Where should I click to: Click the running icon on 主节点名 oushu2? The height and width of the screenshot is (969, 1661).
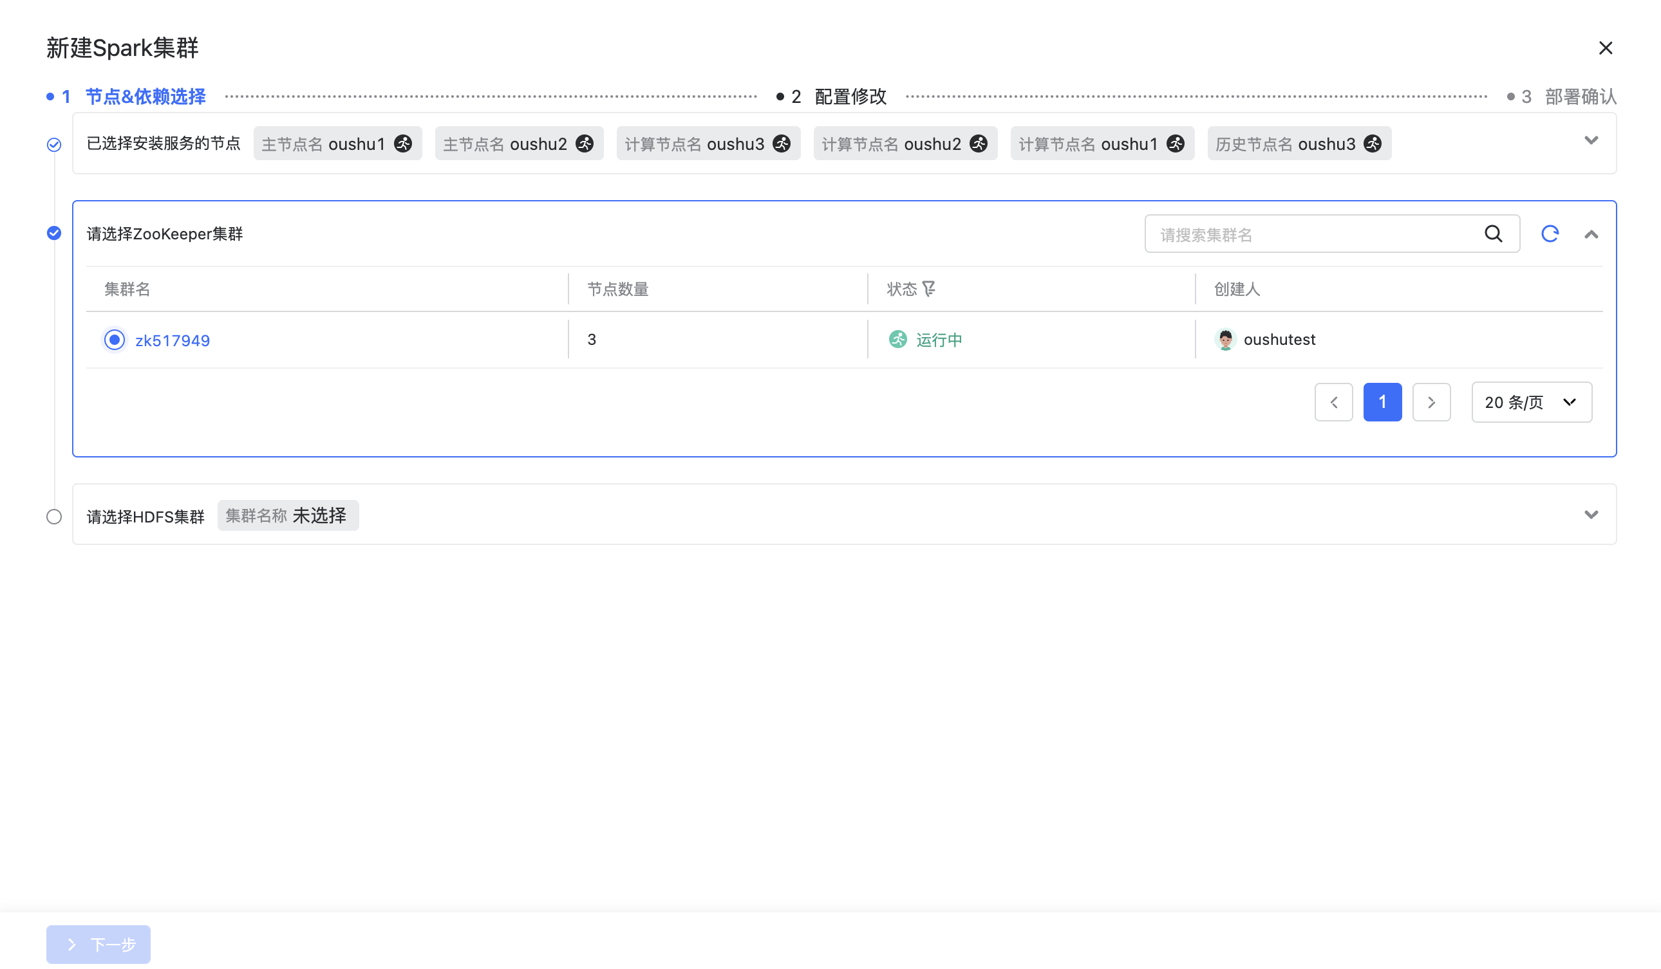pyautogui.click(x=585, y=143)
